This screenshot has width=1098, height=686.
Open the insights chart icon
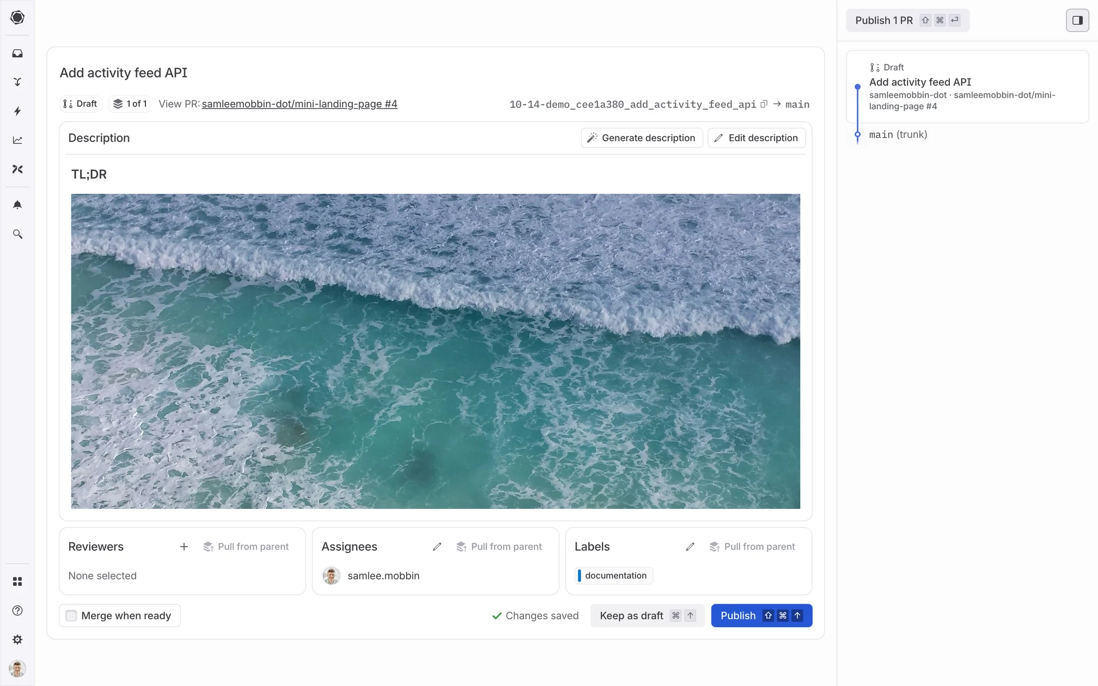click(x=17, y=140)
